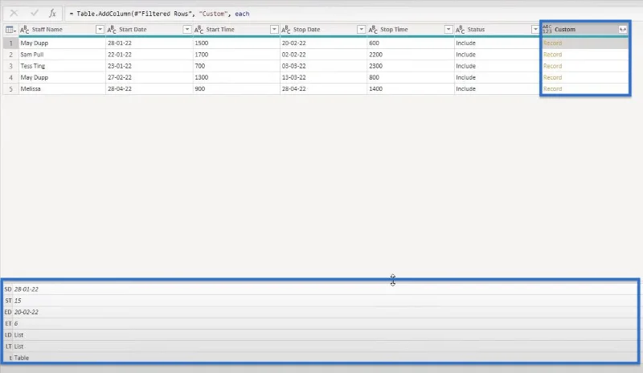Click the 1700 Start Time cell
Viewport: 643px width, 373px height.
(236, 55)
